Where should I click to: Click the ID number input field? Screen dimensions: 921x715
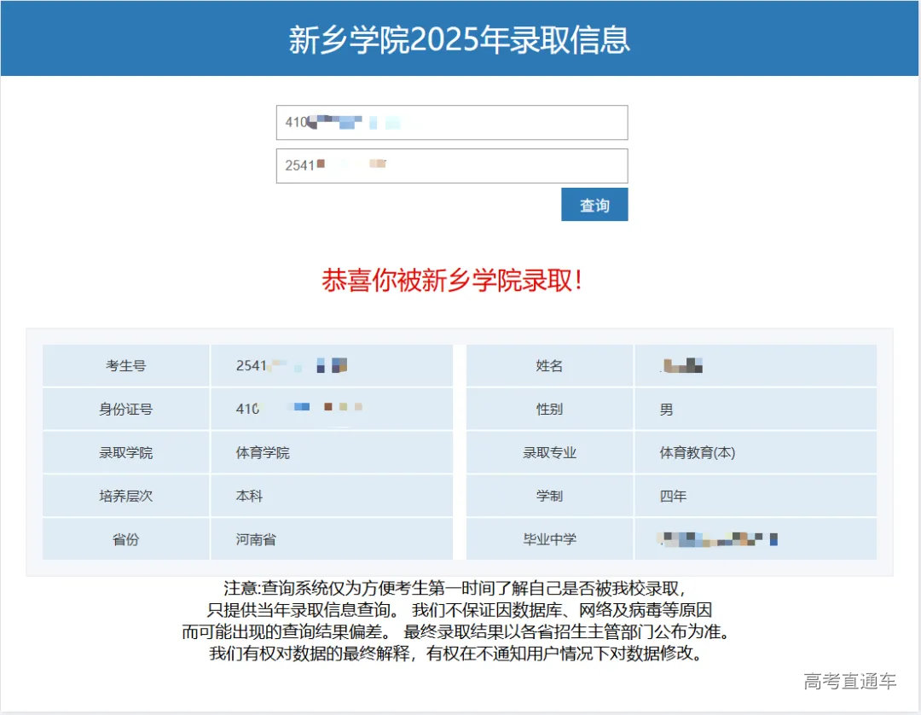(450, 122)
